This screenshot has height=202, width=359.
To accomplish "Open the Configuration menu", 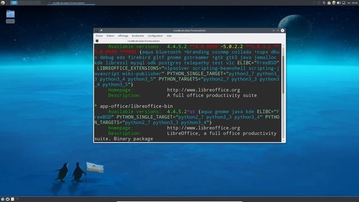I will tap(155, 36).
